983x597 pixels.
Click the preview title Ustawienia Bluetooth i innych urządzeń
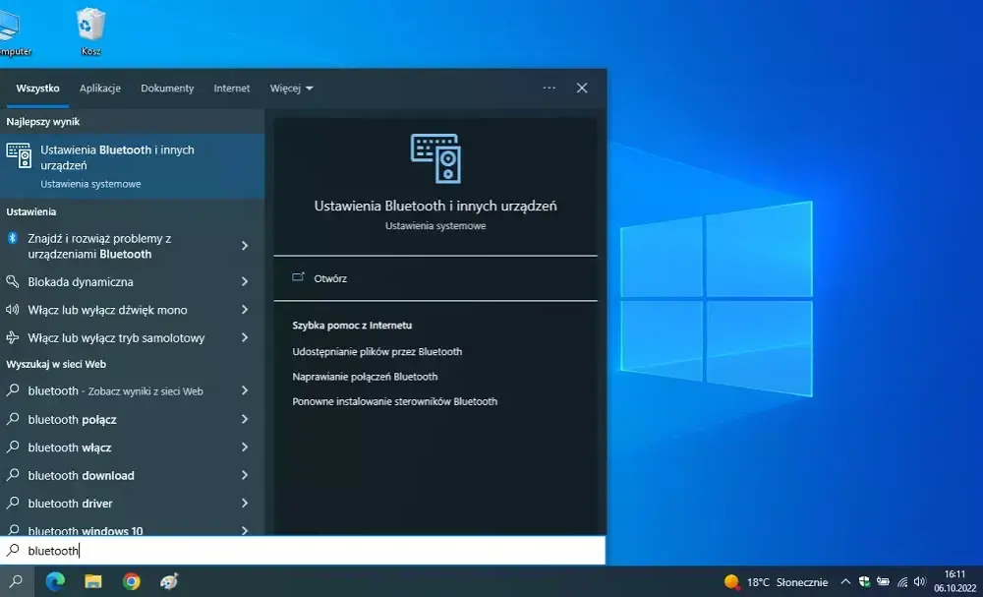[x=435, y=206]
